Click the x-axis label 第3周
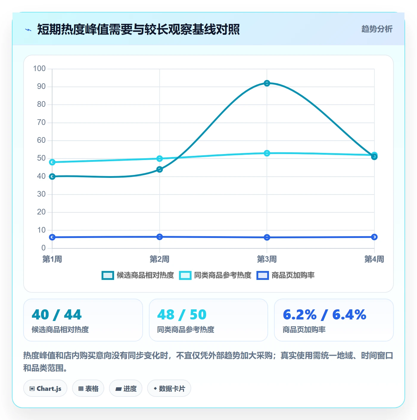The height and width of the screenshot is (420, 417). (267, 259)
